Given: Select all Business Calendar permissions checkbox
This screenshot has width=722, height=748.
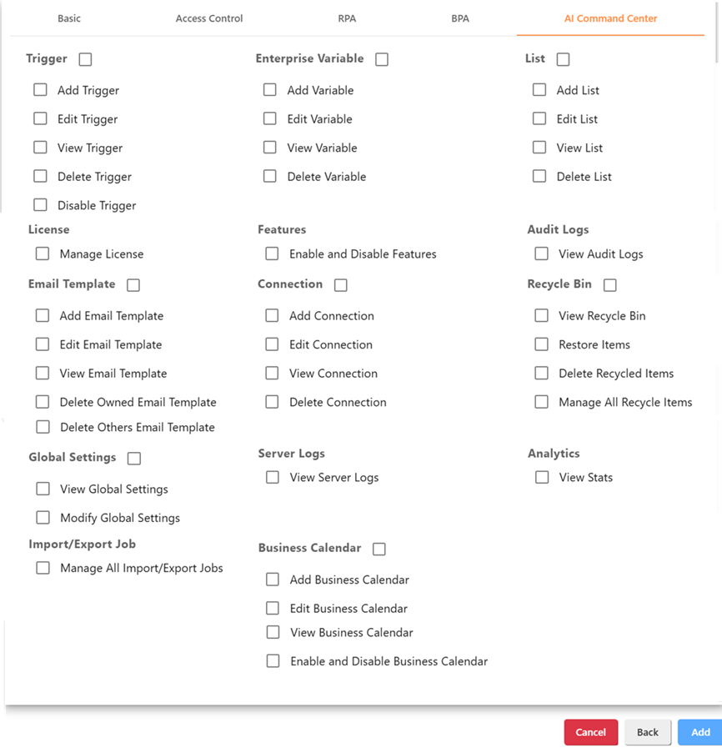Looking at the screenshot, I should coord(379,549).
